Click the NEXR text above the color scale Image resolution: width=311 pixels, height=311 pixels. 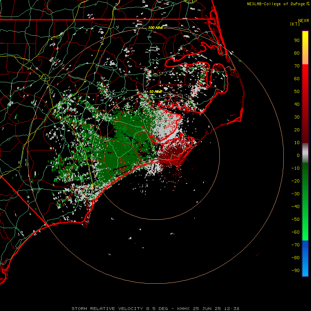pos(304,21)
